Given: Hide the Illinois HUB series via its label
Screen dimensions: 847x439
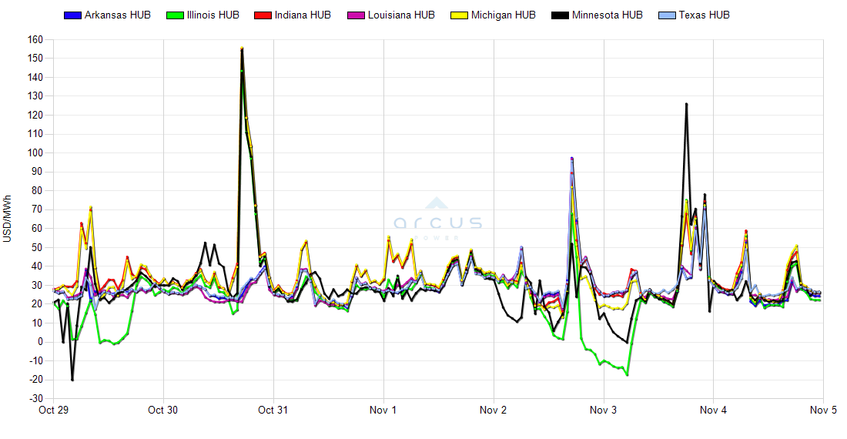Looking at the screenshot, I should coord(213,15).
